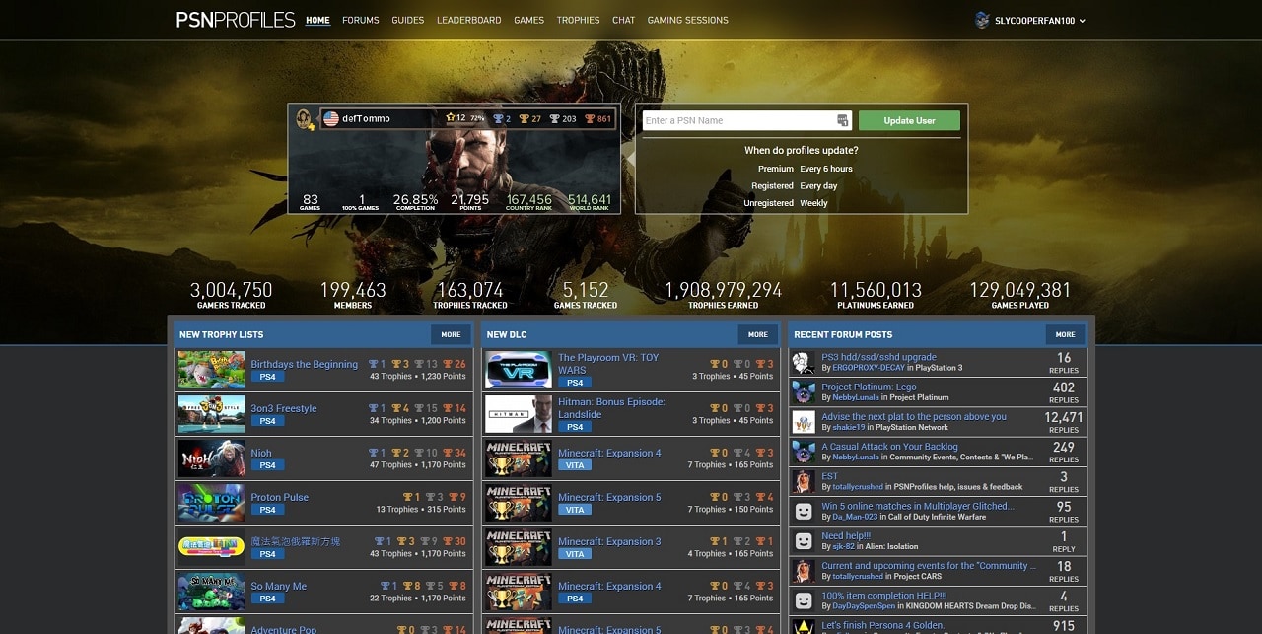This screenshot has width=1262, height=634.
Task: Open the on-screen keyboard icon in PSN field
Action: (x=842, y=119)
